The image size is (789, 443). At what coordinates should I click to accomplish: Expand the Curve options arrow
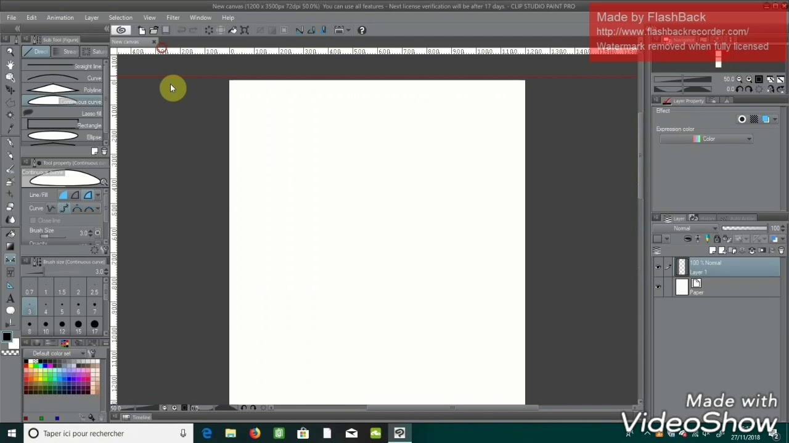point(97,208)
